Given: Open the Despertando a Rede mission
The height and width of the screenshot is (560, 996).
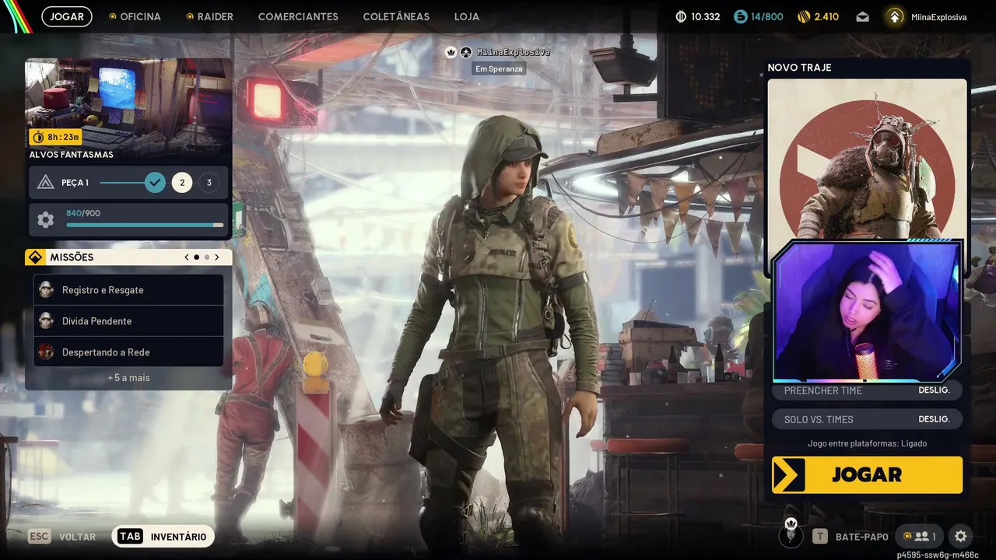Looking at the screenshot, I should pyautogui.click(x=128, y=352).
